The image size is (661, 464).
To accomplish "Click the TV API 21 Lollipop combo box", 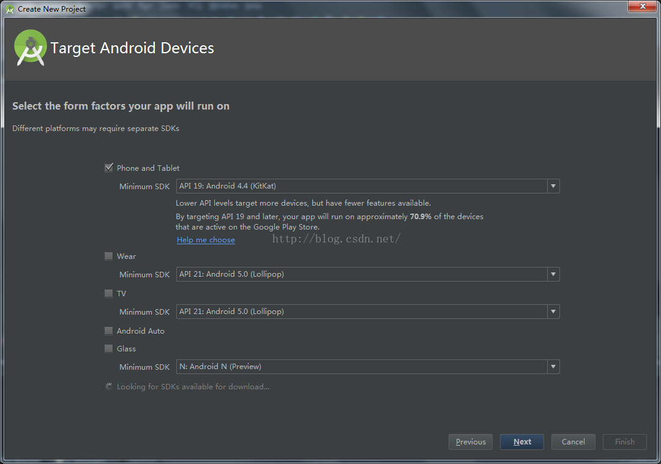I will [x=368, y=312].
